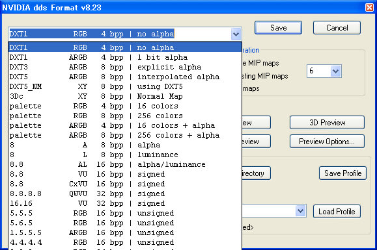Select palette RGB 8 bpp 256 colors

pos(125,116)
